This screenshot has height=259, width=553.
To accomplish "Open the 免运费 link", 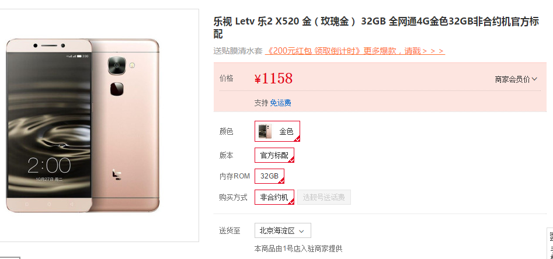I will tap(281, 103).
